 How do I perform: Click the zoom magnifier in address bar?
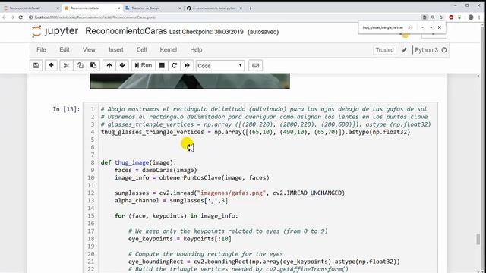point(433,17)
